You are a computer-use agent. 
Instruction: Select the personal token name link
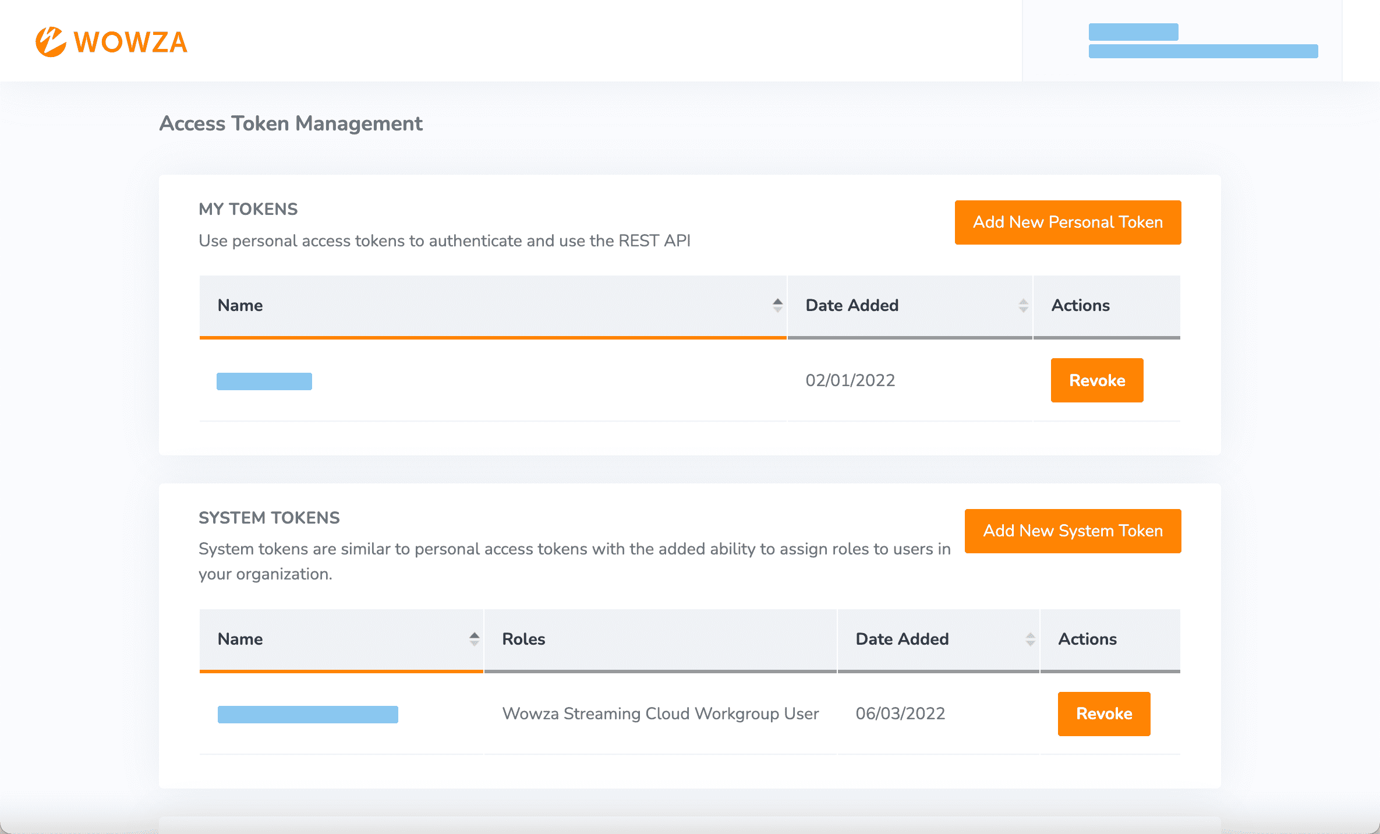click(264, 380)
